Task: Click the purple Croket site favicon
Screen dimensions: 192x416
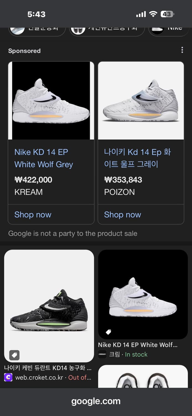Action: (8, 377)
